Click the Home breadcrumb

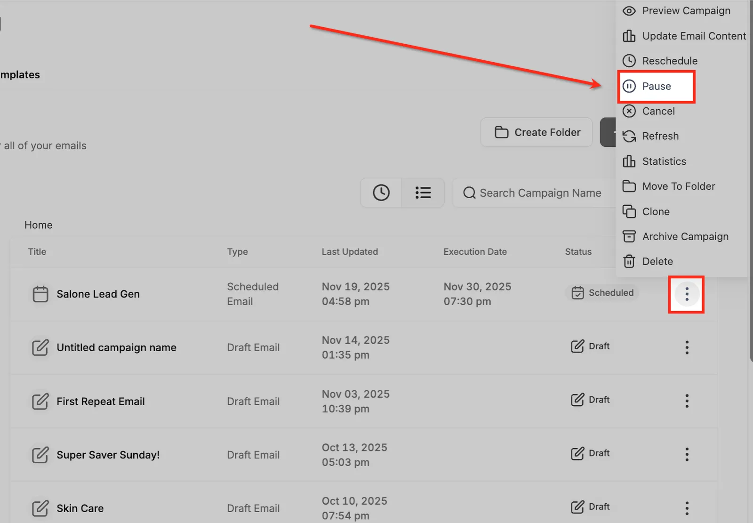click(x=39, y=225)
